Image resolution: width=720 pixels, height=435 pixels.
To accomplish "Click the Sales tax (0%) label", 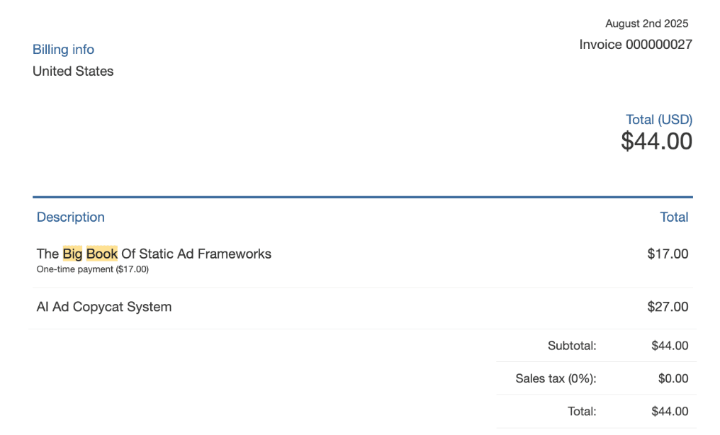I will [556, 379].
